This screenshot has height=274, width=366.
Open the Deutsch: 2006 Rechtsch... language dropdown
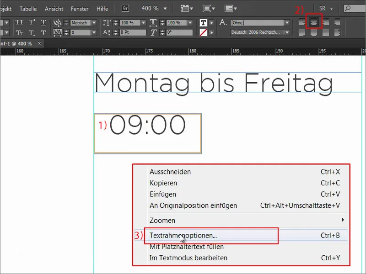pyautogui.click(x=287, y=32)
